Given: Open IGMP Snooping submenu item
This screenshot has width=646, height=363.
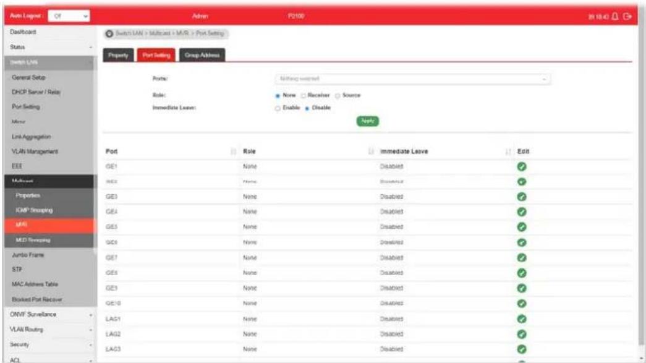Looking at the screenshot, I should click(x=34, y=210).
